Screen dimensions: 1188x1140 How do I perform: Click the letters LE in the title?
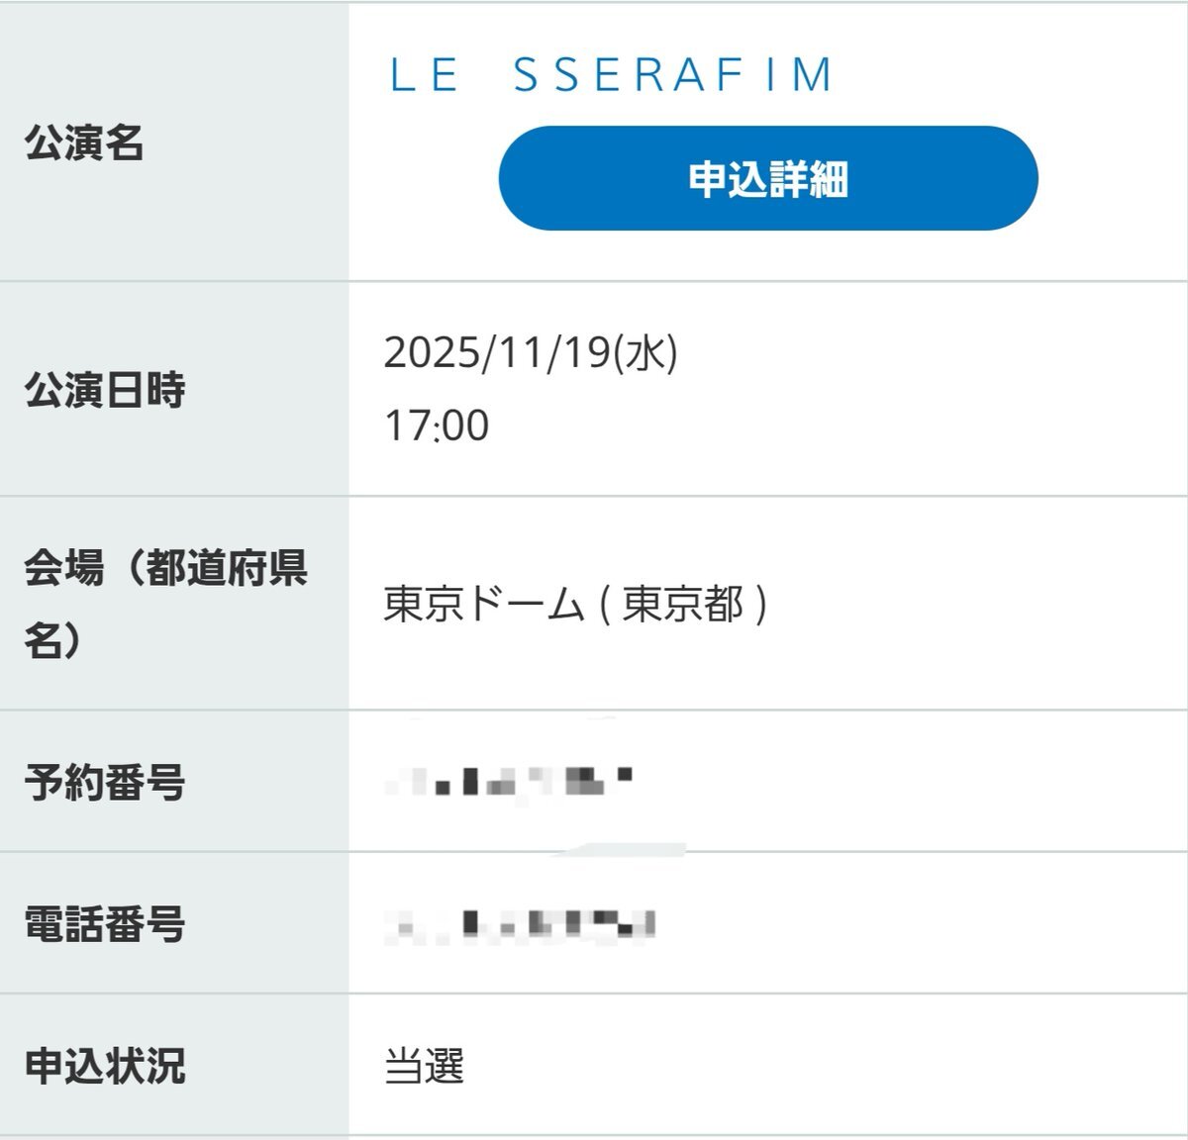tap(425, 75)
